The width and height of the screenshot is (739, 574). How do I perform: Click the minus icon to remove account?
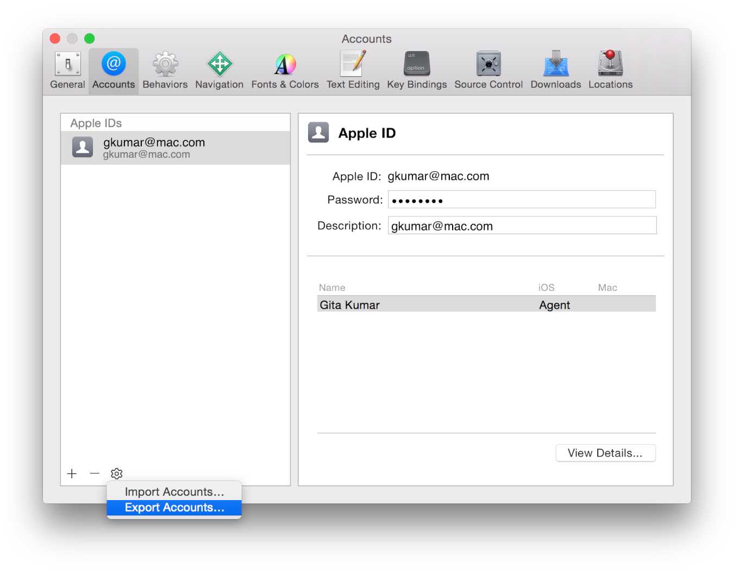95,473
